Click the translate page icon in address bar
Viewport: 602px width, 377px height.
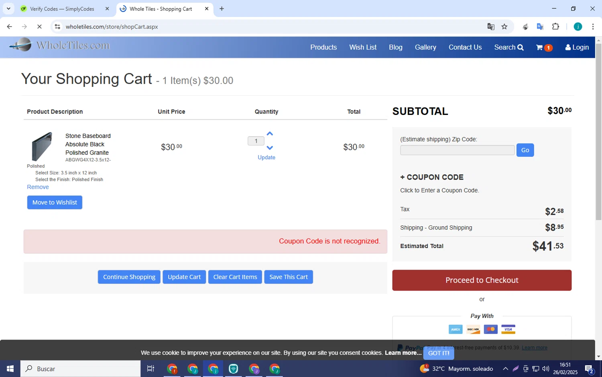[x=491, y=27]
